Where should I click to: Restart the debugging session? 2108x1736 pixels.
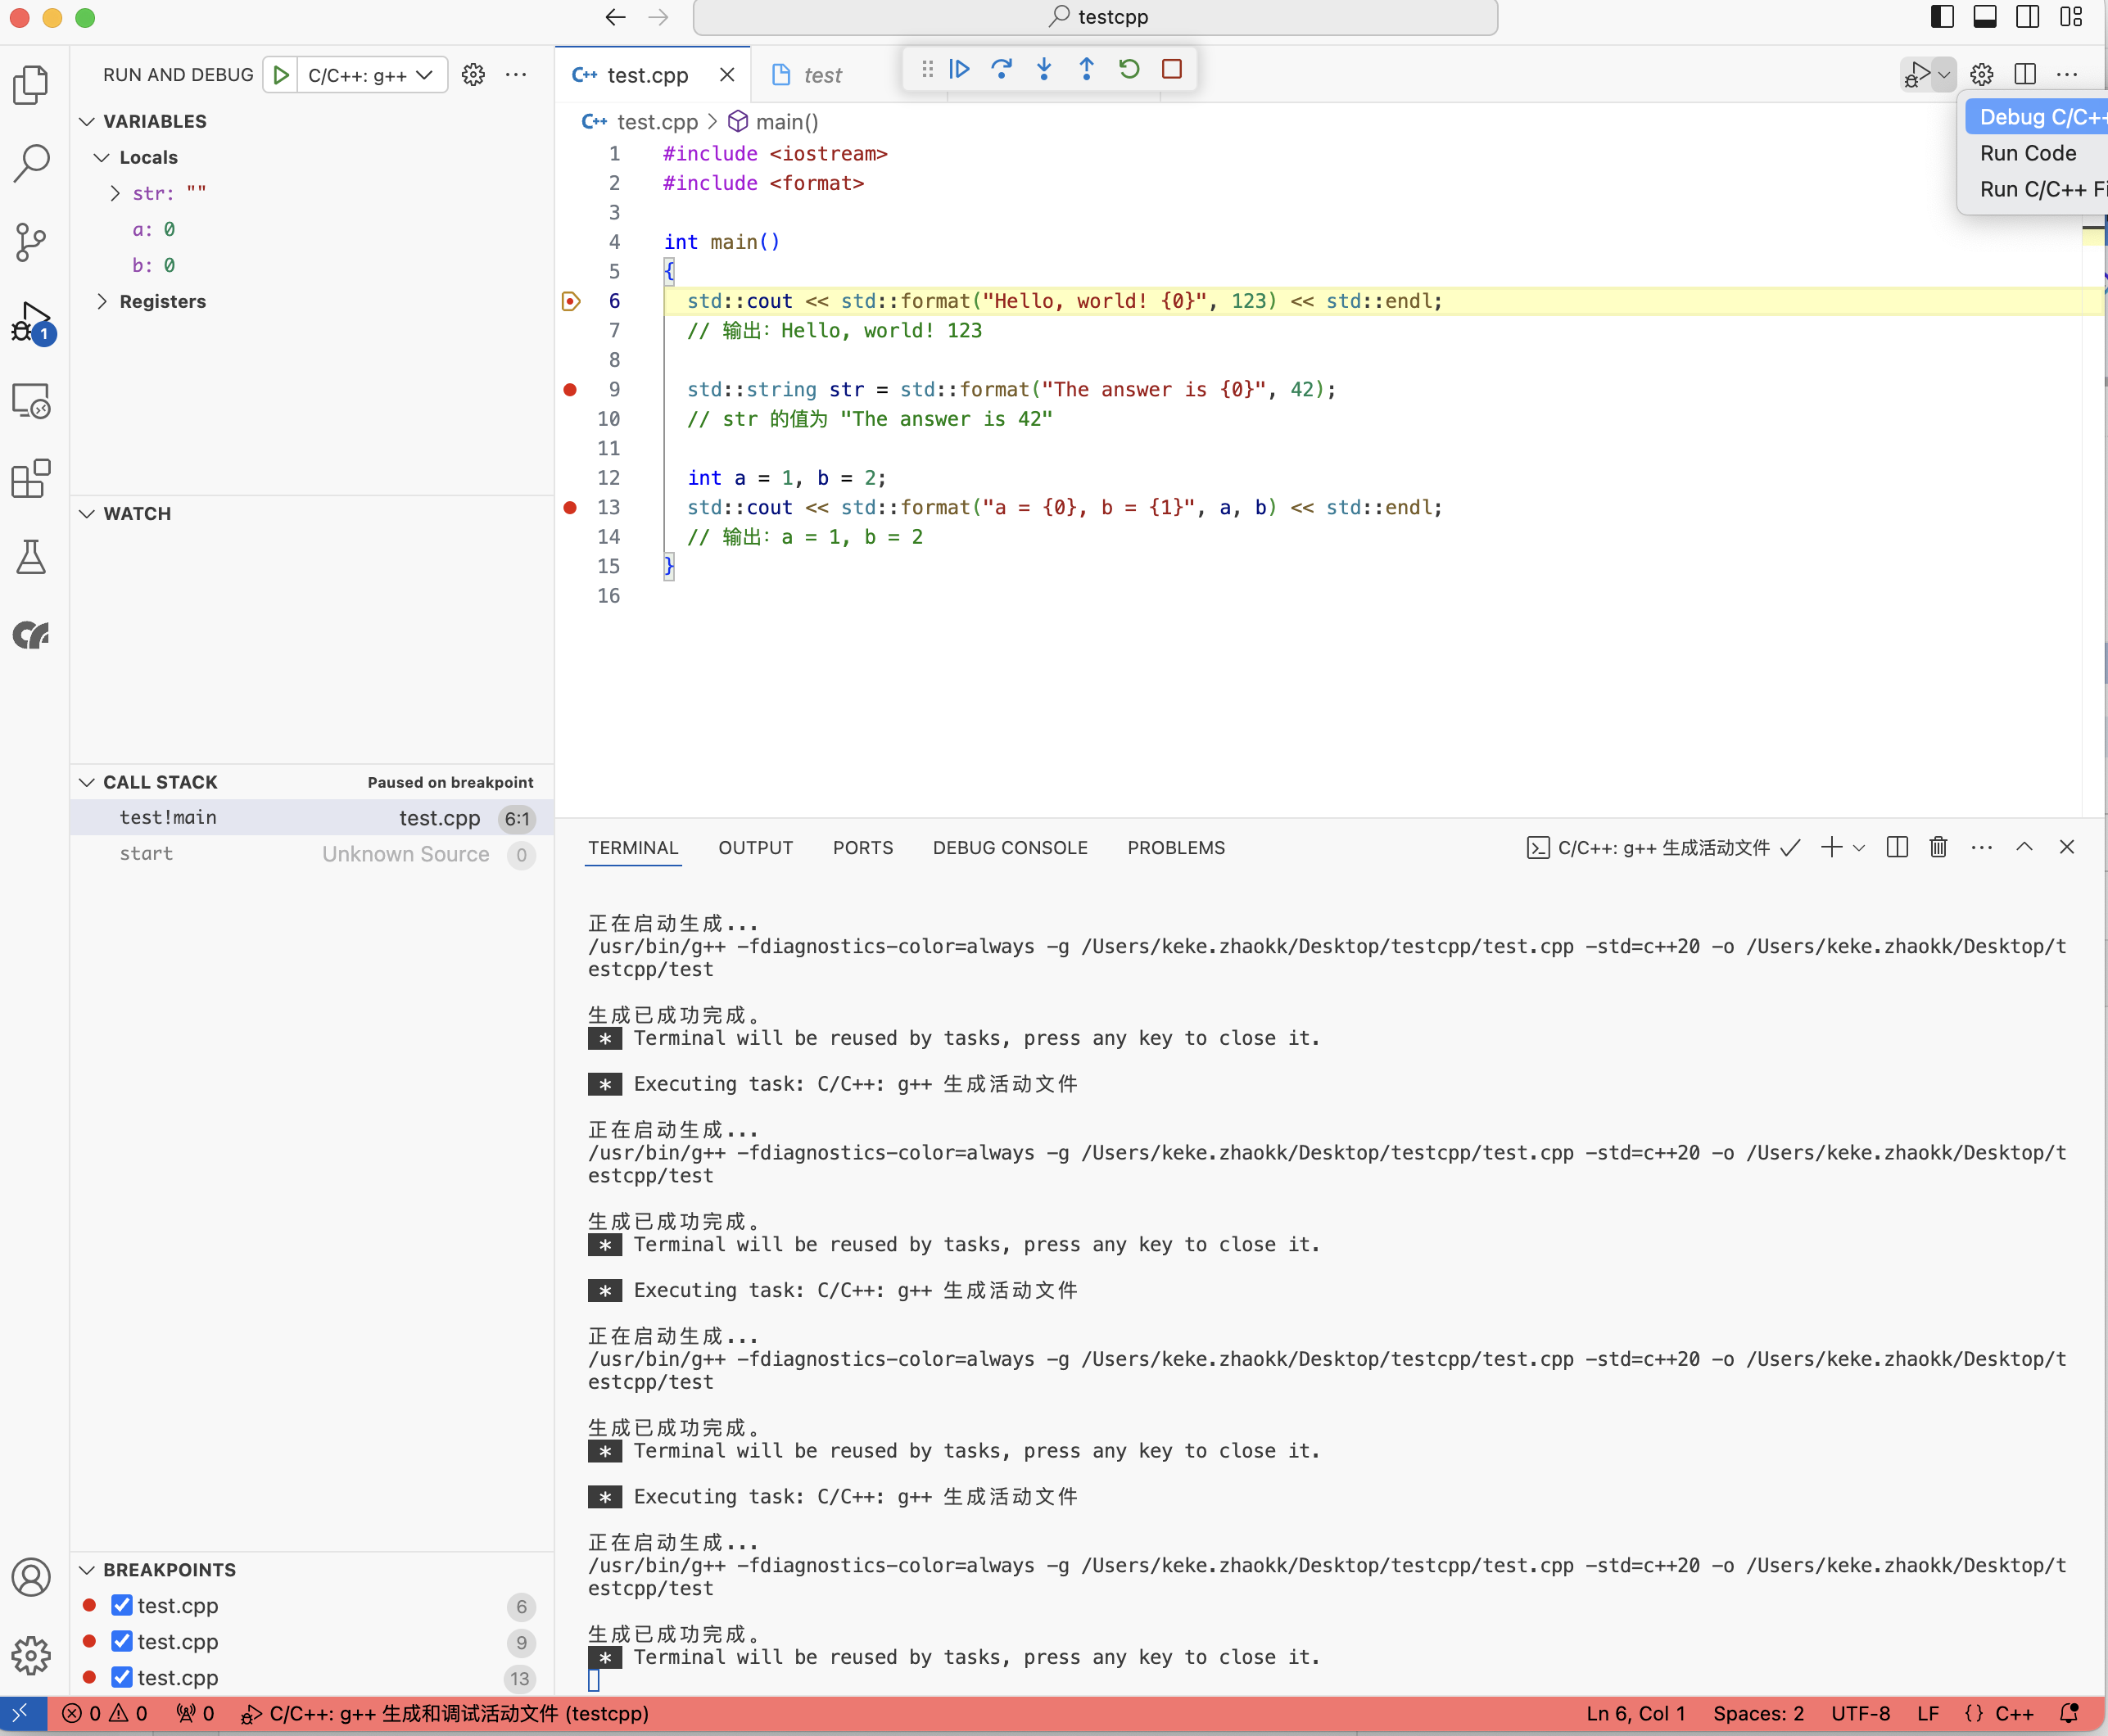pos(1129,69)
